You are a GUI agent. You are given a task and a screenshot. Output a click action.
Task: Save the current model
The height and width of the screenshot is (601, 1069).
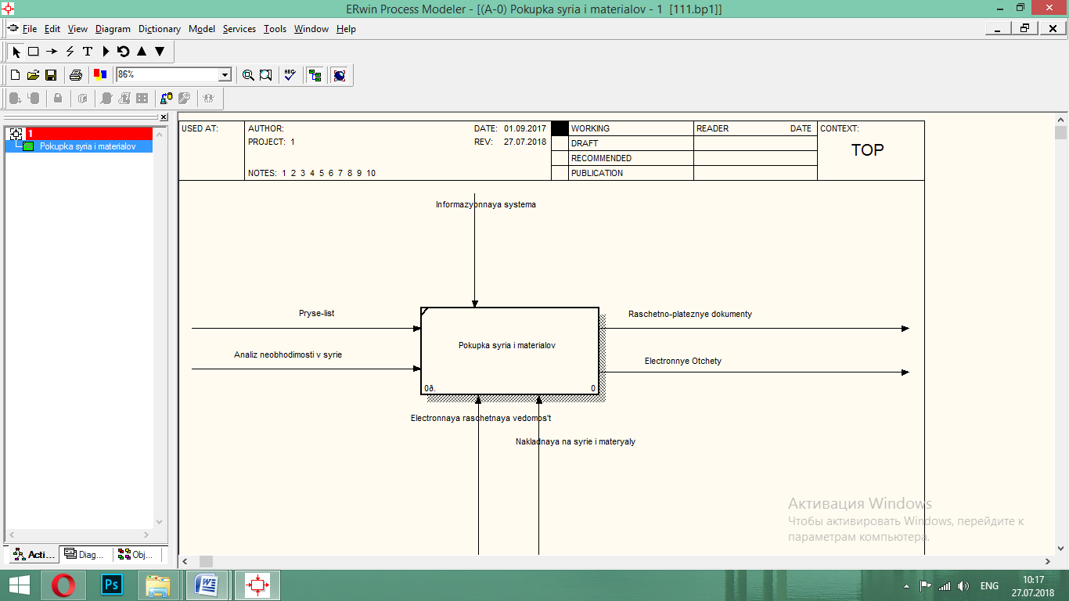(x=51, y=75)
